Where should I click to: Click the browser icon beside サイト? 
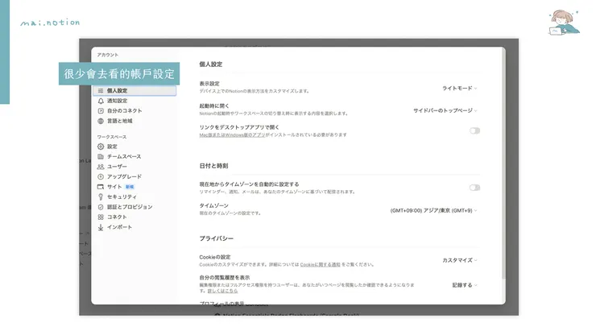click(x=101, y=187)
